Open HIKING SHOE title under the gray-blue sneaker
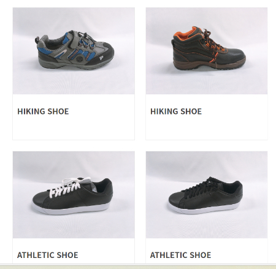 pos(43,112)
